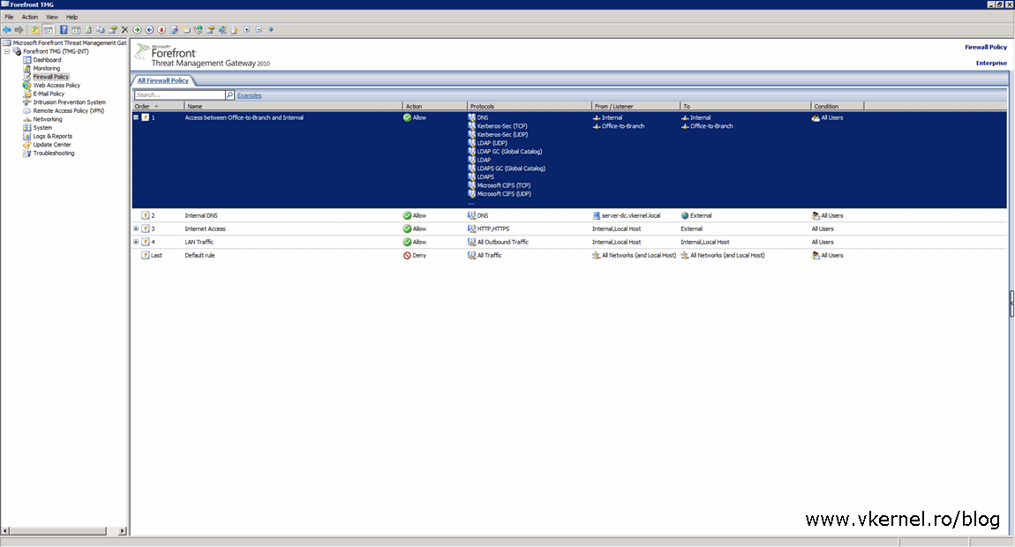Viewport: 1015px width, 547px height.
Task: Collapse the Office-to-Branch access rule details
Action: point(134,117)
